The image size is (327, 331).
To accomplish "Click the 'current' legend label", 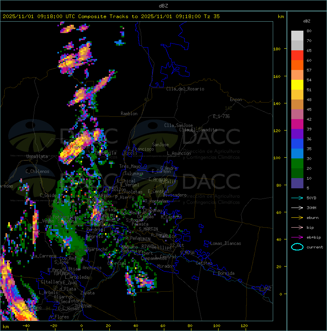I will 315,247.
